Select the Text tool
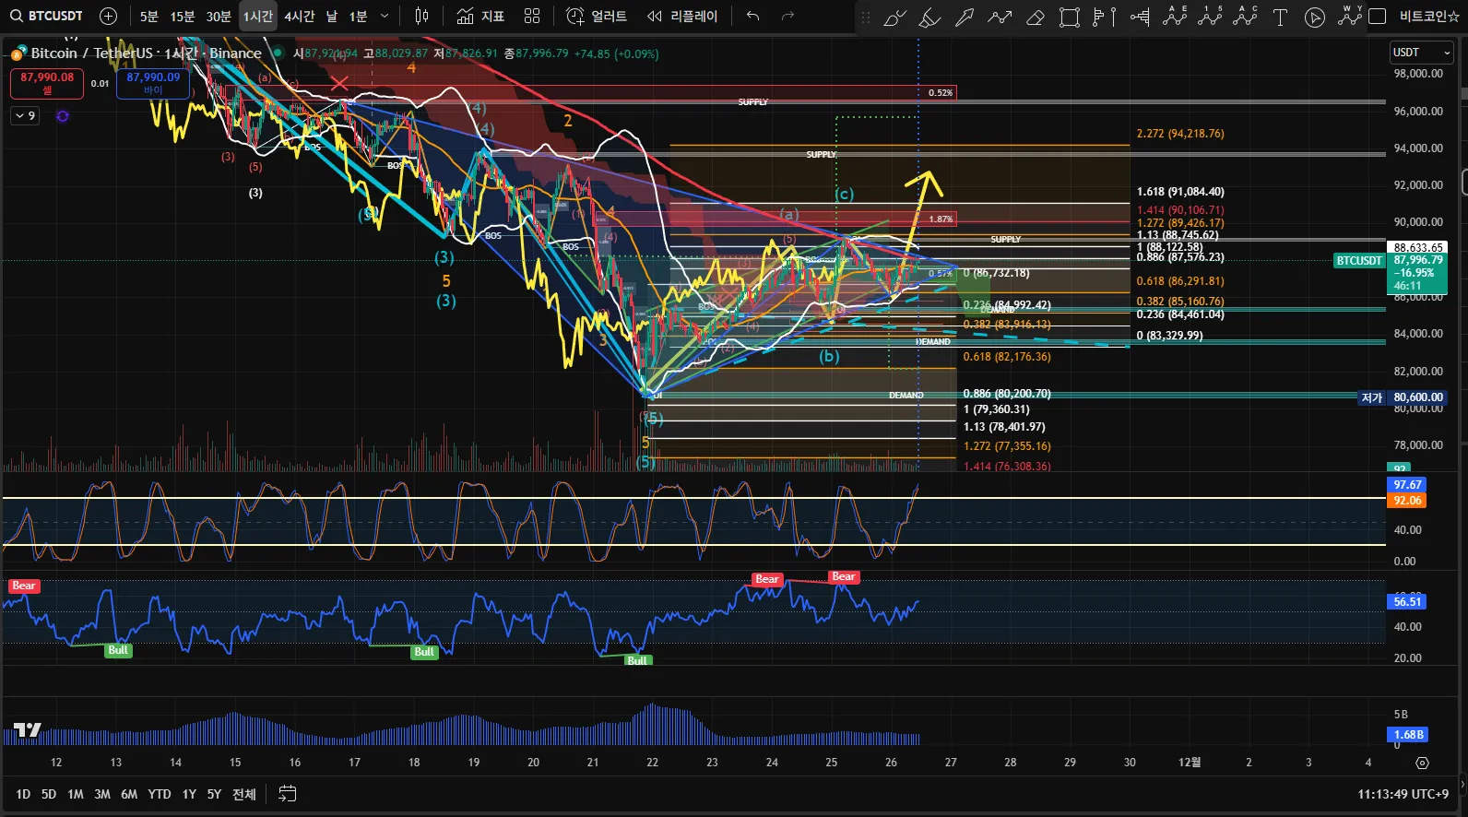 [1280, 18]
